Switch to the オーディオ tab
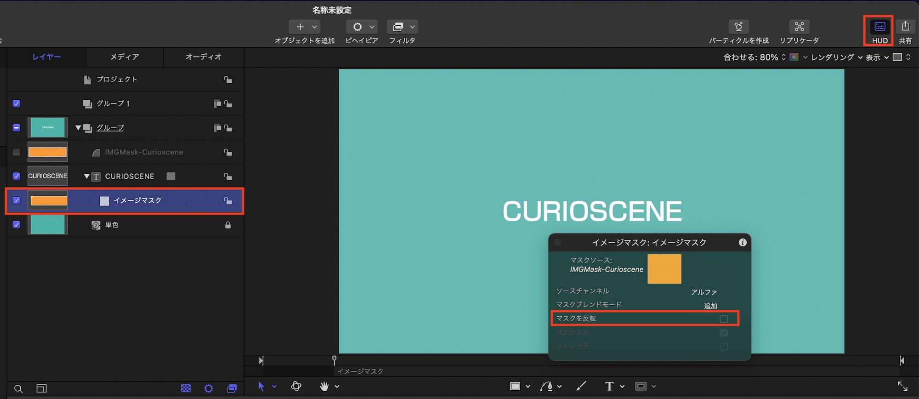 pos(204,57)
